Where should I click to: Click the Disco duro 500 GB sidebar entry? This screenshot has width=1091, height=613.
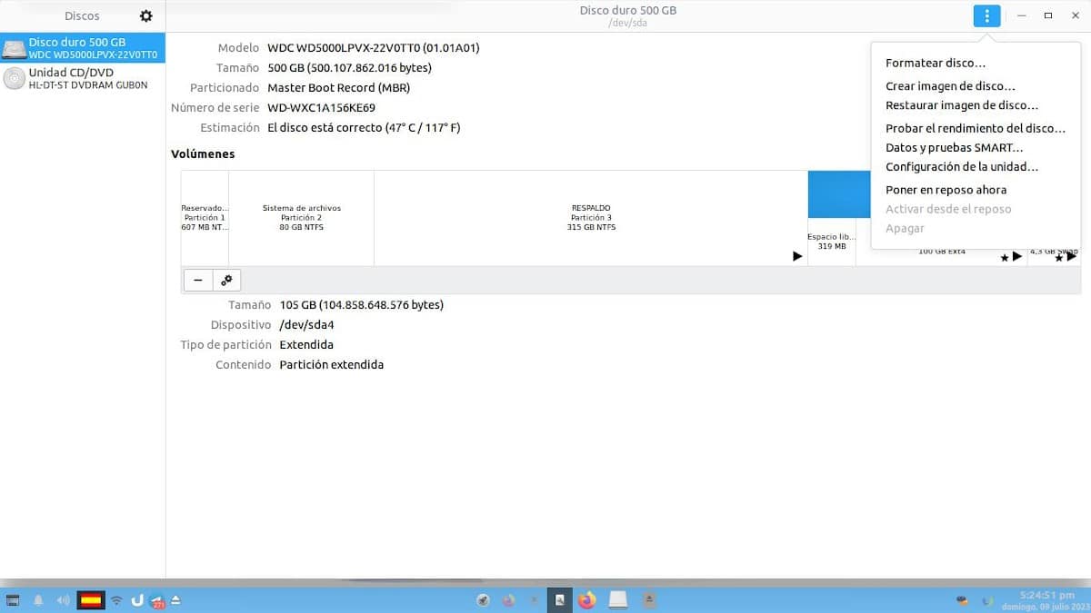[x=82, y=48]
